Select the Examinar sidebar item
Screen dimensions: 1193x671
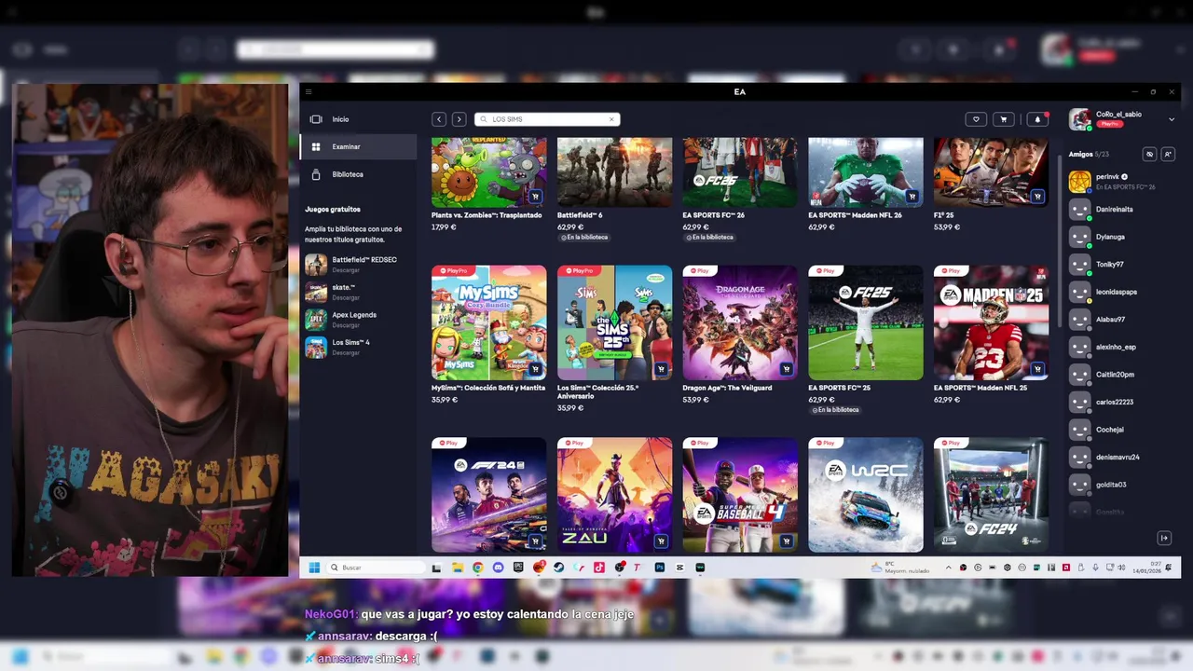click(358, 146)
